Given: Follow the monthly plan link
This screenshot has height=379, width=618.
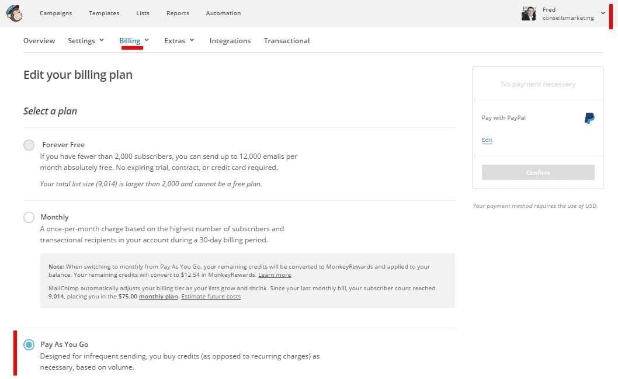Looking at the screenshot, I should tap(158, 297).
